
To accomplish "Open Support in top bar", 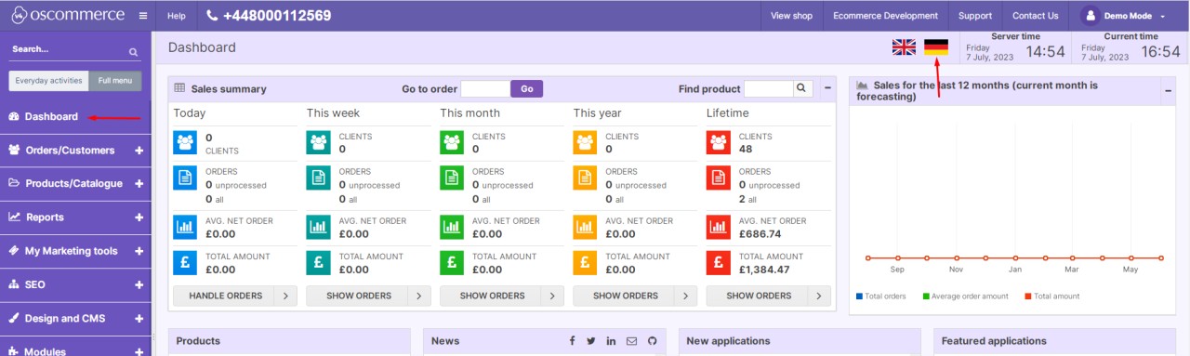I will point(975,16).
